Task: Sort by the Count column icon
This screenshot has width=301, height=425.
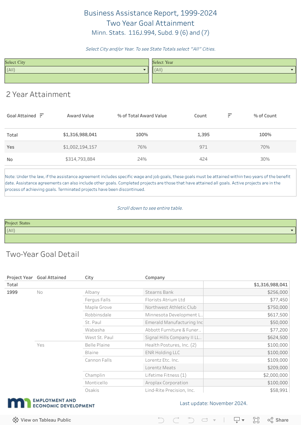Action: (230, 115)
